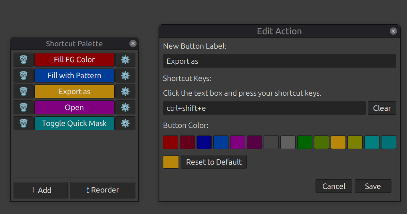Click the Reorder button
Viewport: 407px width, 214px height.
[103, 190]
